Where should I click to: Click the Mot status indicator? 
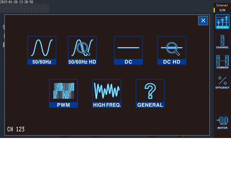(45, 6)
